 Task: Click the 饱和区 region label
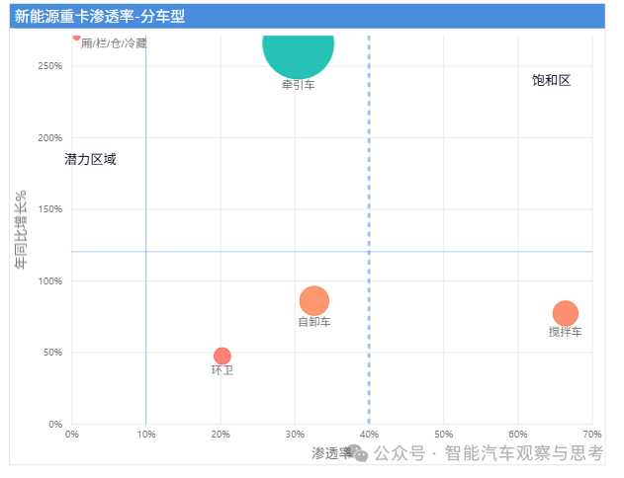tap(551, 81)
